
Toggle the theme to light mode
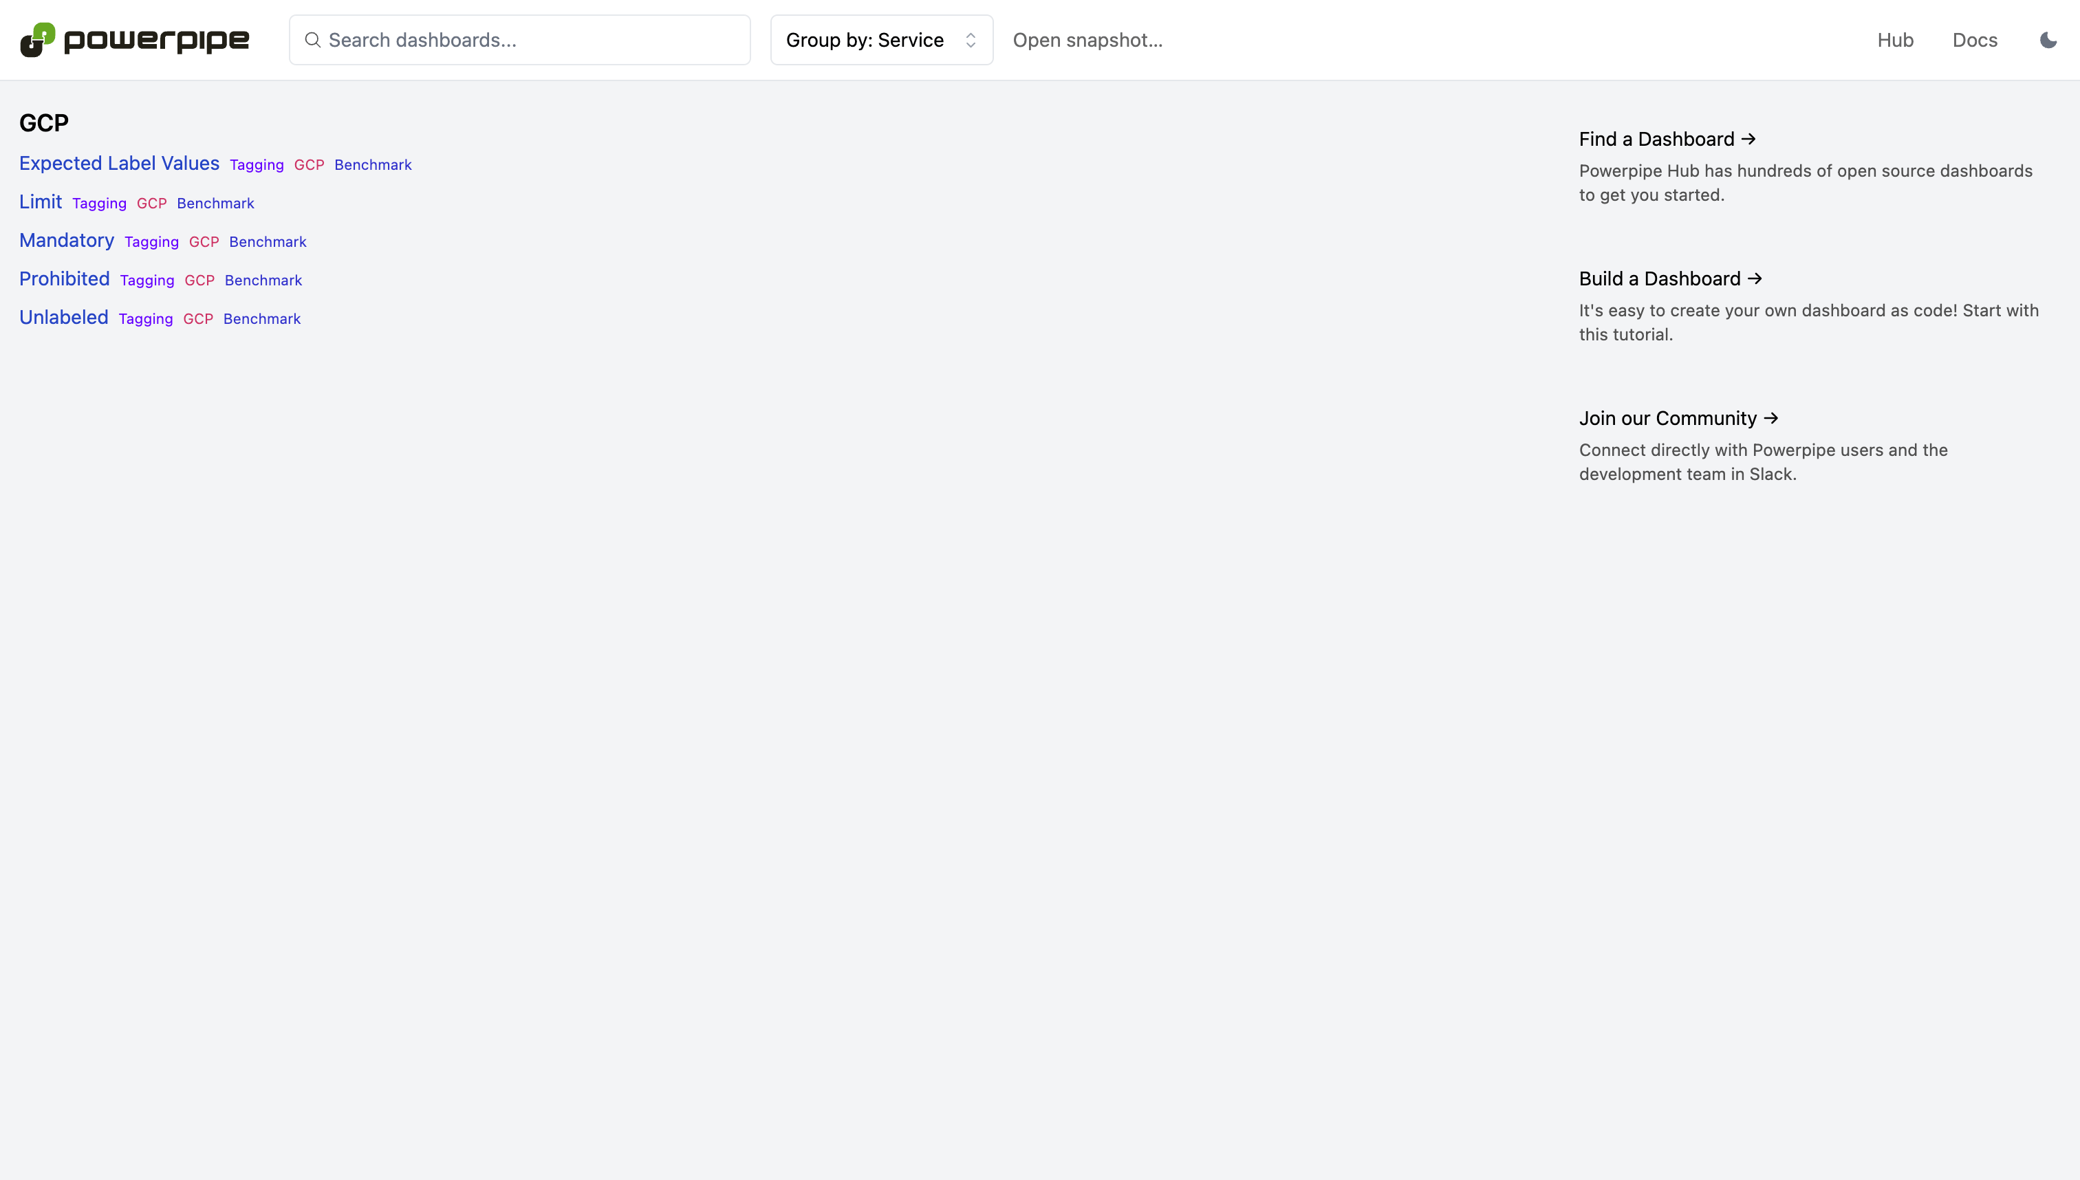point(2048,40)
